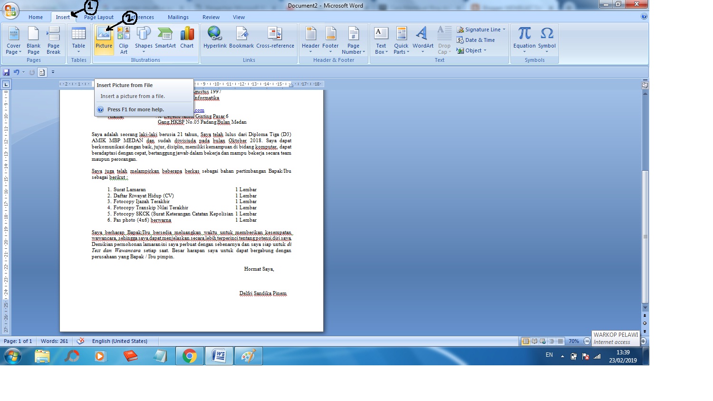
Task: Insert a Chart into the document
Action: tap(187, 38)
